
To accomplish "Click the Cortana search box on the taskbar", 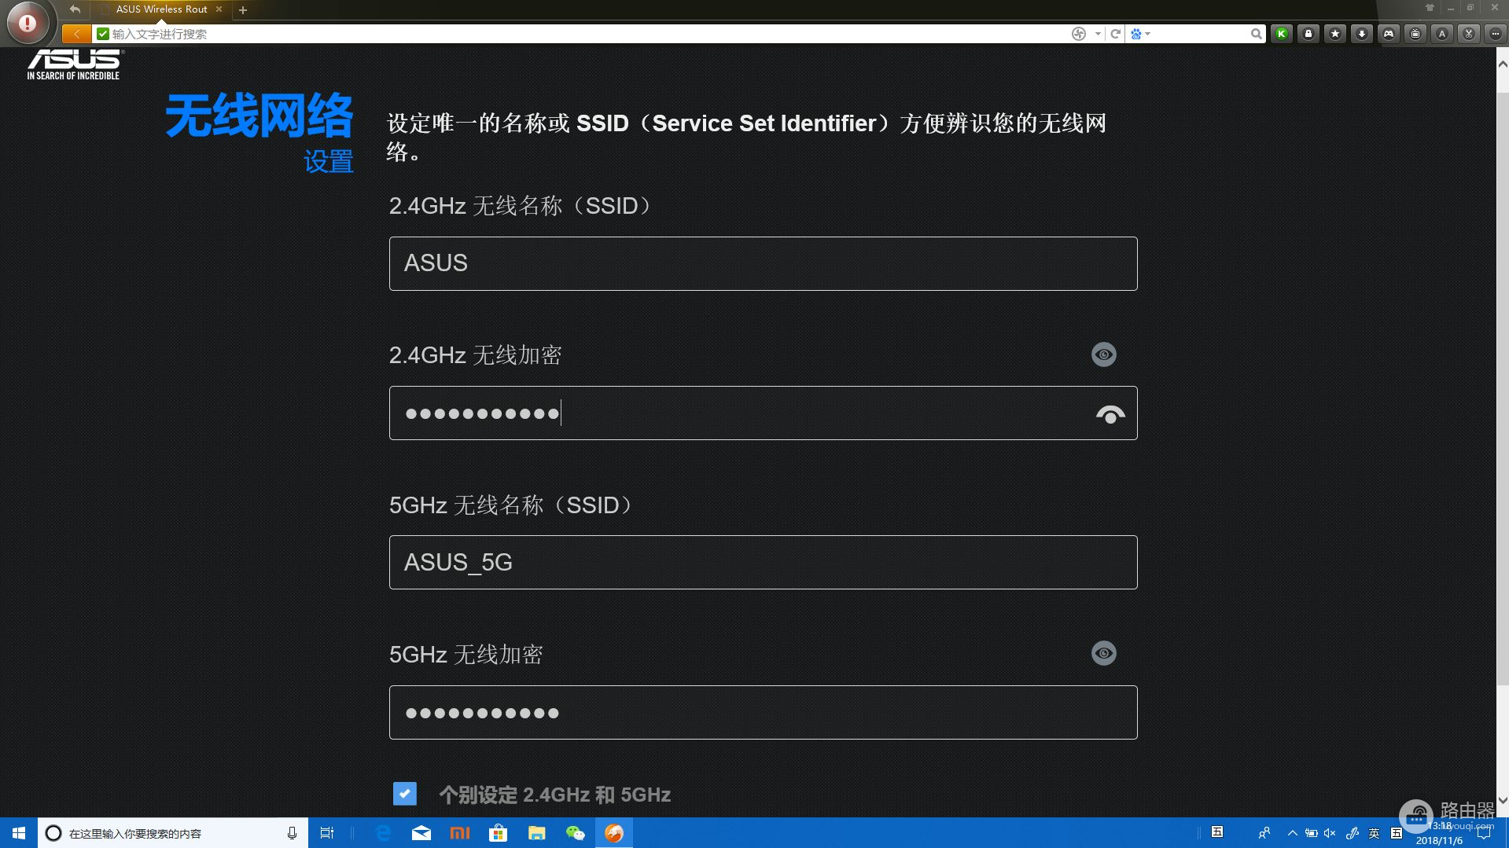I will [173, 833].
